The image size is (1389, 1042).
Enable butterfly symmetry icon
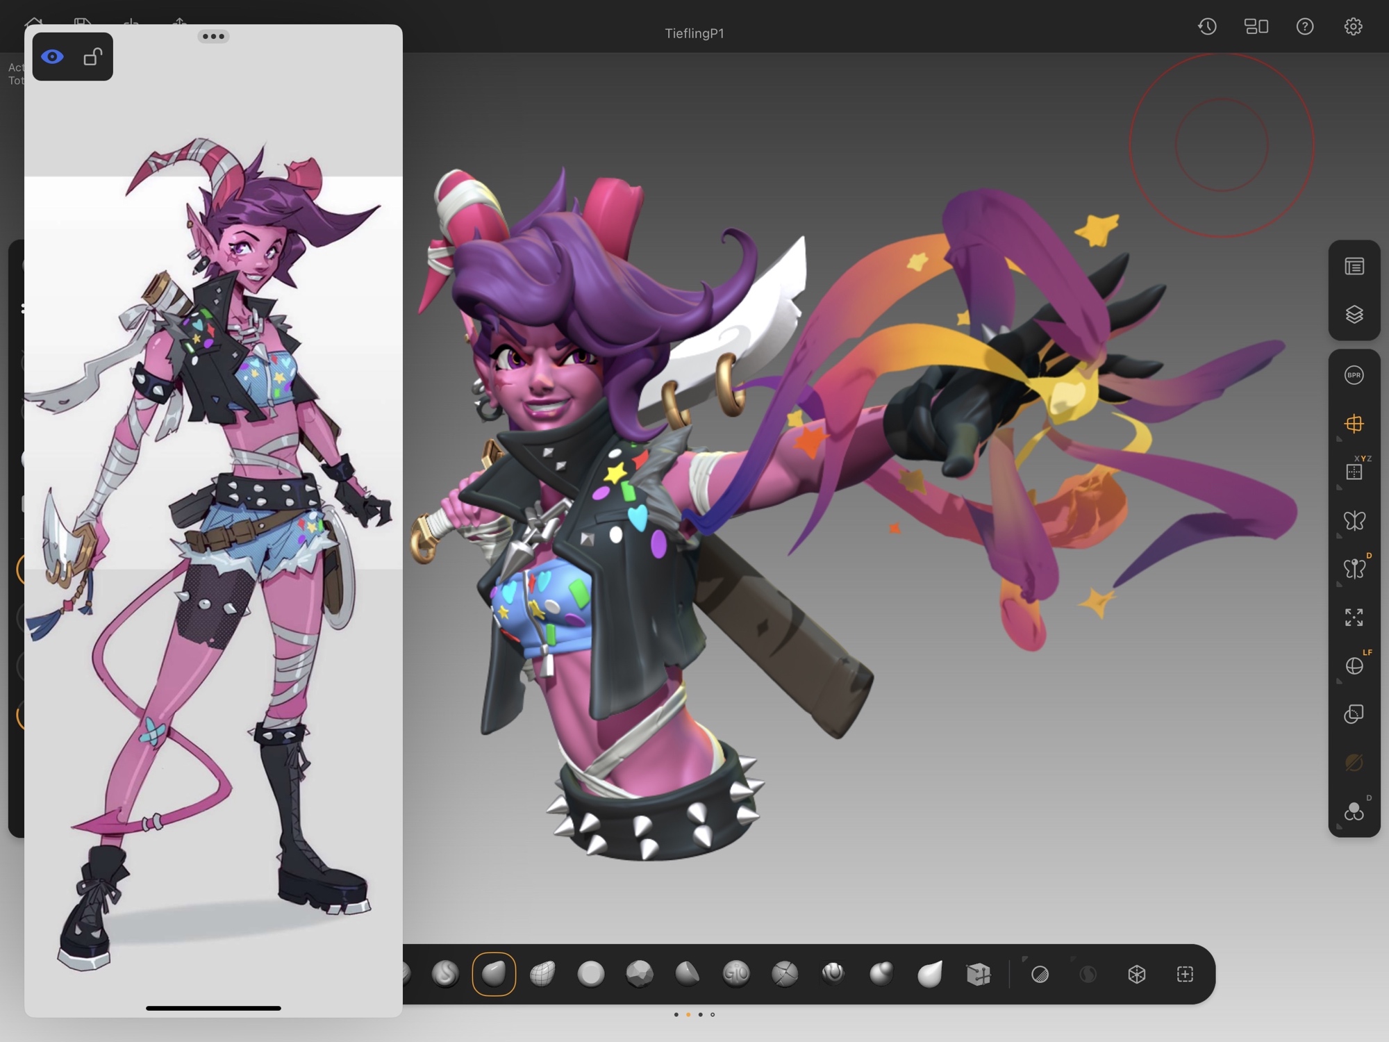click(x=1354, y=520)
